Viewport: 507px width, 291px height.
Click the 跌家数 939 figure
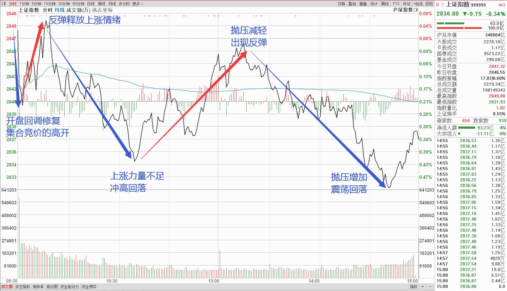[x=502, y=121]
